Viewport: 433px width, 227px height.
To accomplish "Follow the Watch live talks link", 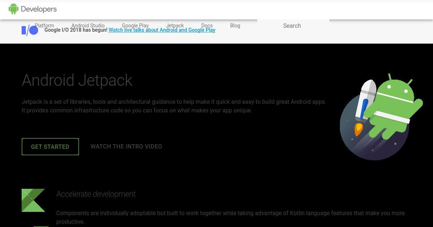I will click(x=162, y=30).
